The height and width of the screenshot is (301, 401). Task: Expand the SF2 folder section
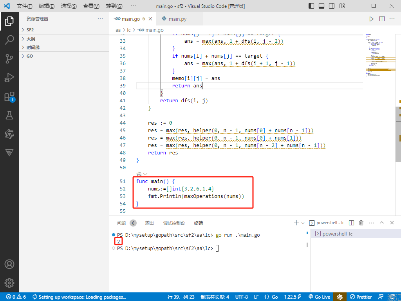64,30
